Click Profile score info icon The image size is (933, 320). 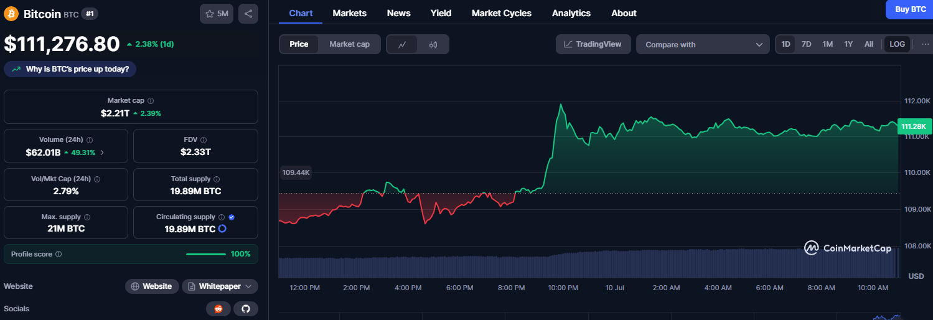pos(59,254)
